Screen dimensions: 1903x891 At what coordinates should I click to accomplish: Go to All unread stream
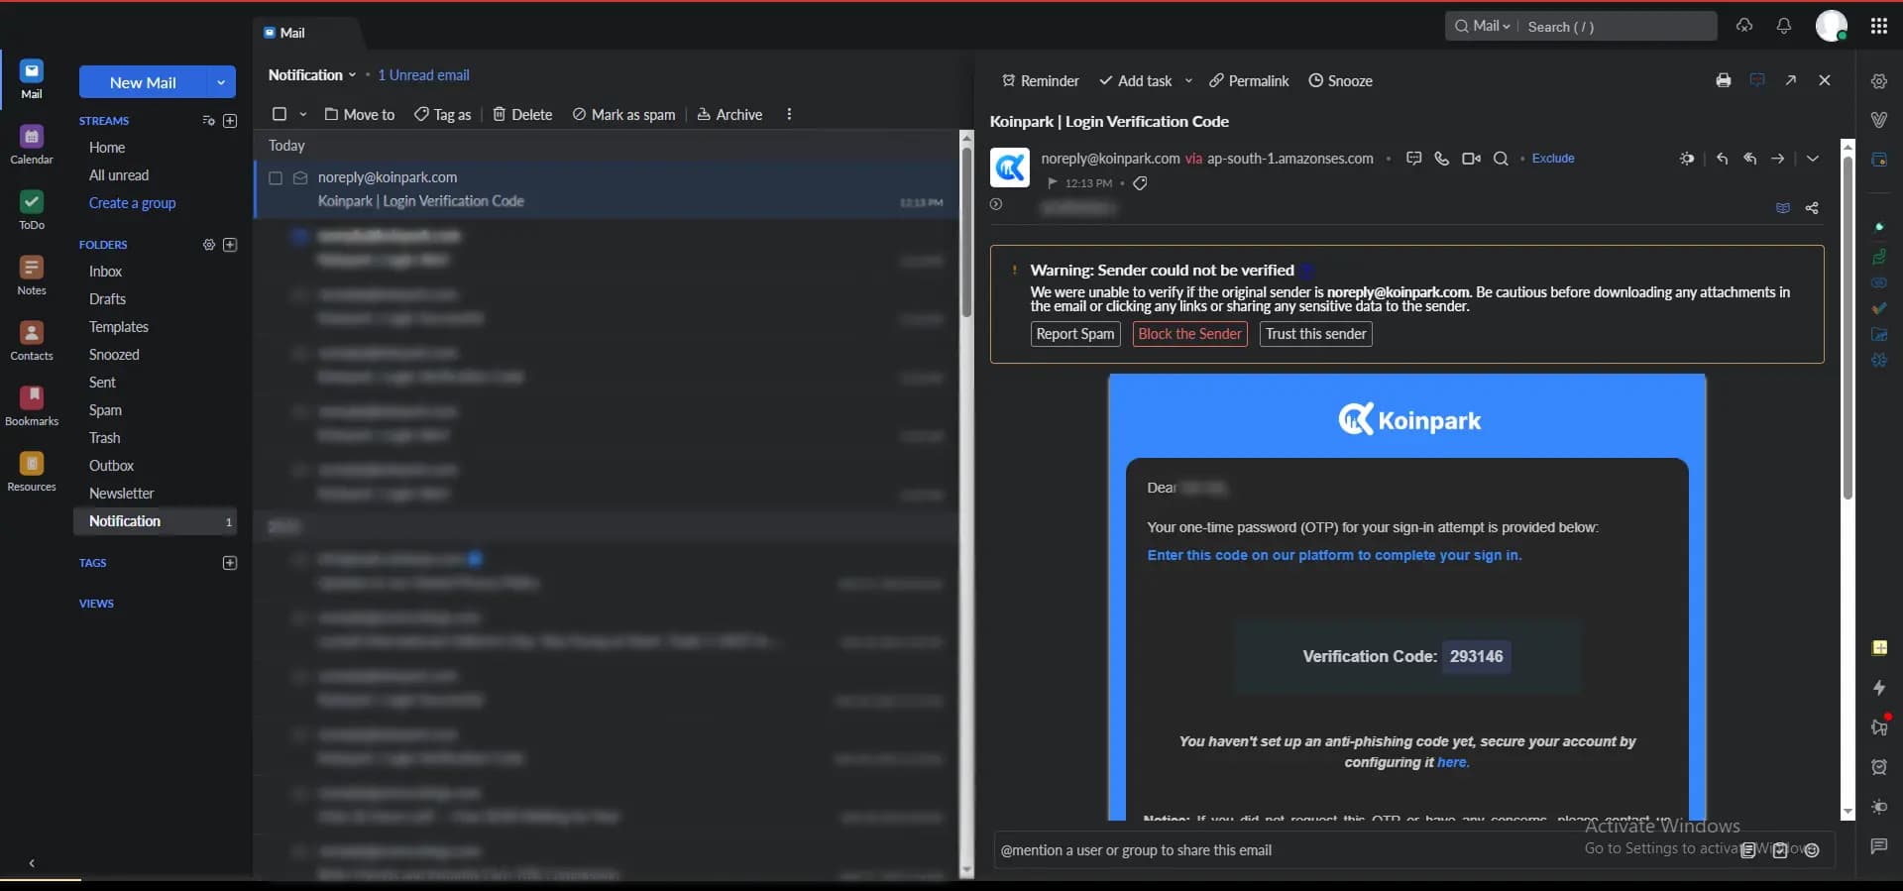click(x=119, y=175)
